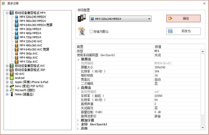Click the 音频声道 value 2
The width and height of the screenshot is (209, 135).
155,104
